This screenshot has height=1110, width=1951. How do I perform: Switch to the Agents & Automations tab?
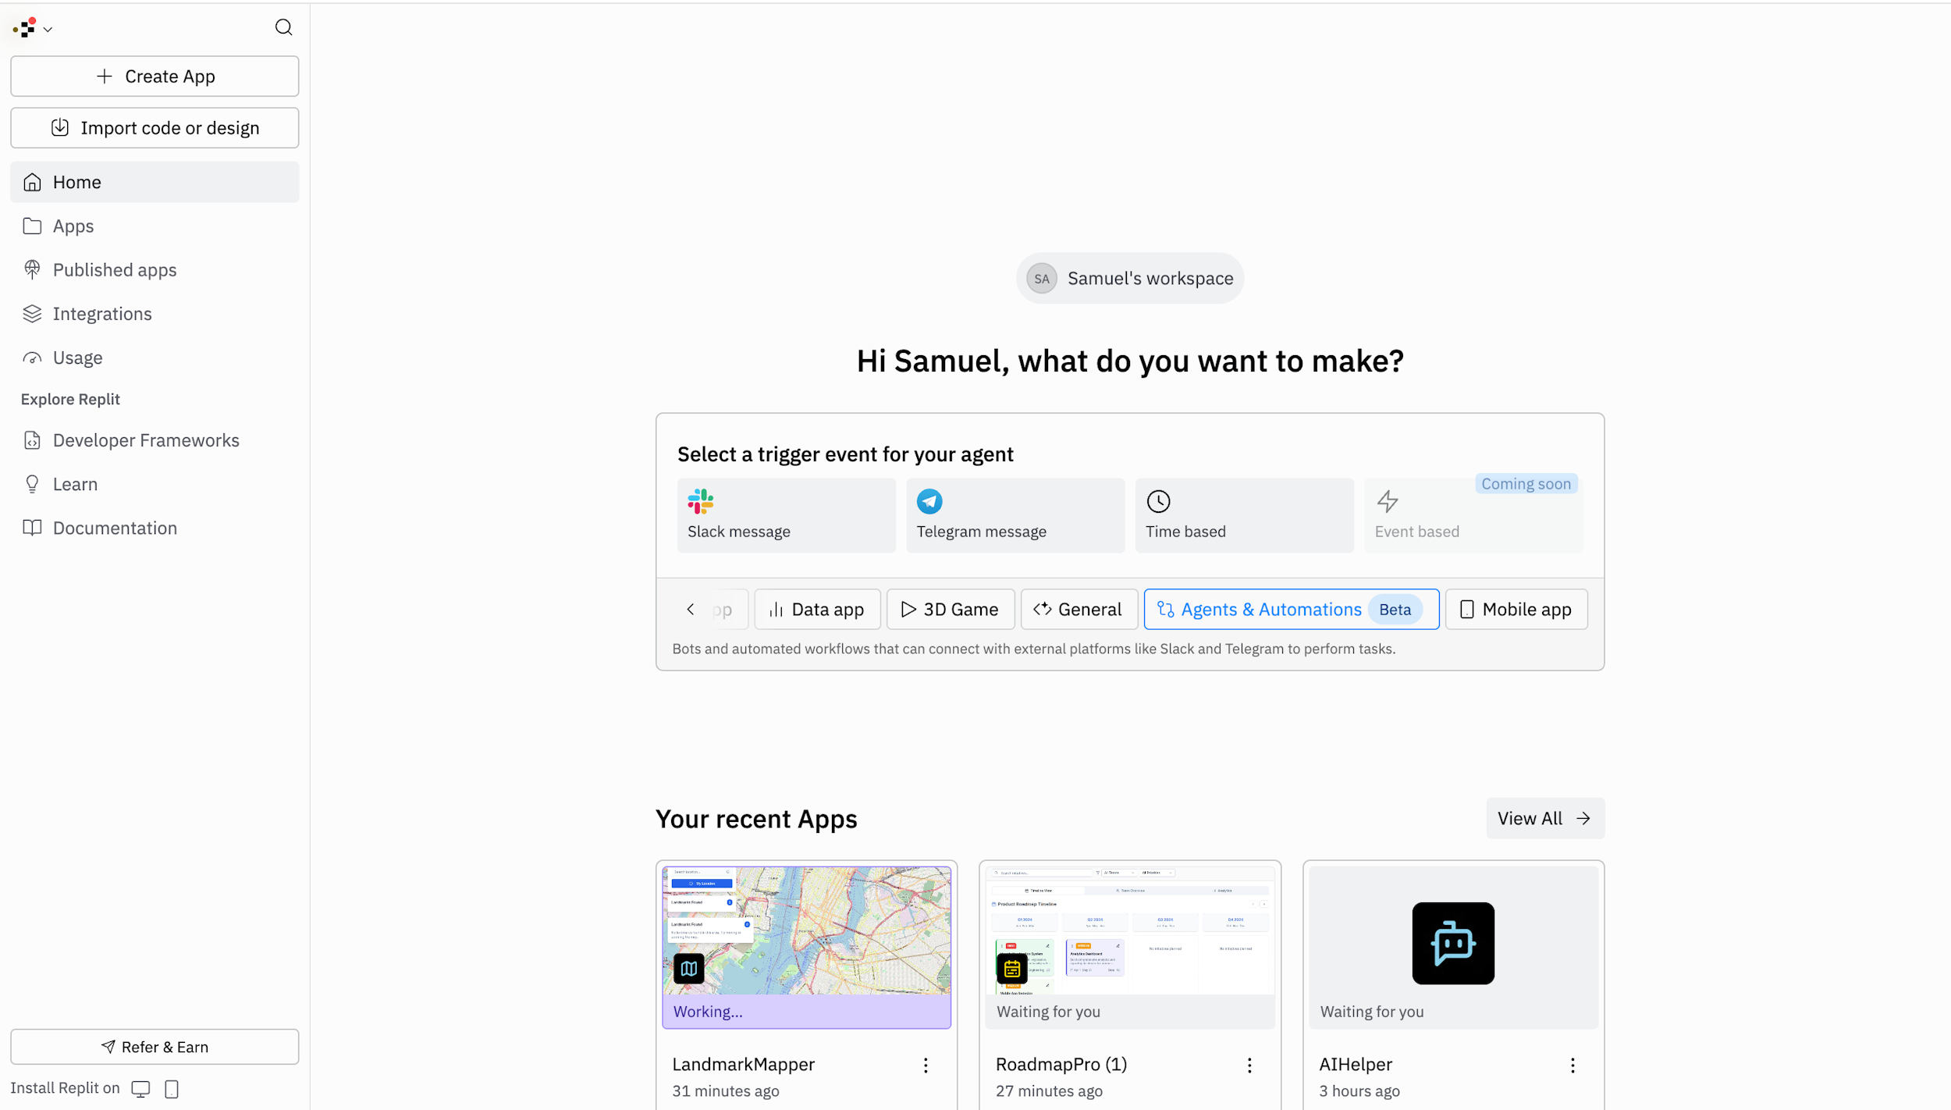[1289, 609]
